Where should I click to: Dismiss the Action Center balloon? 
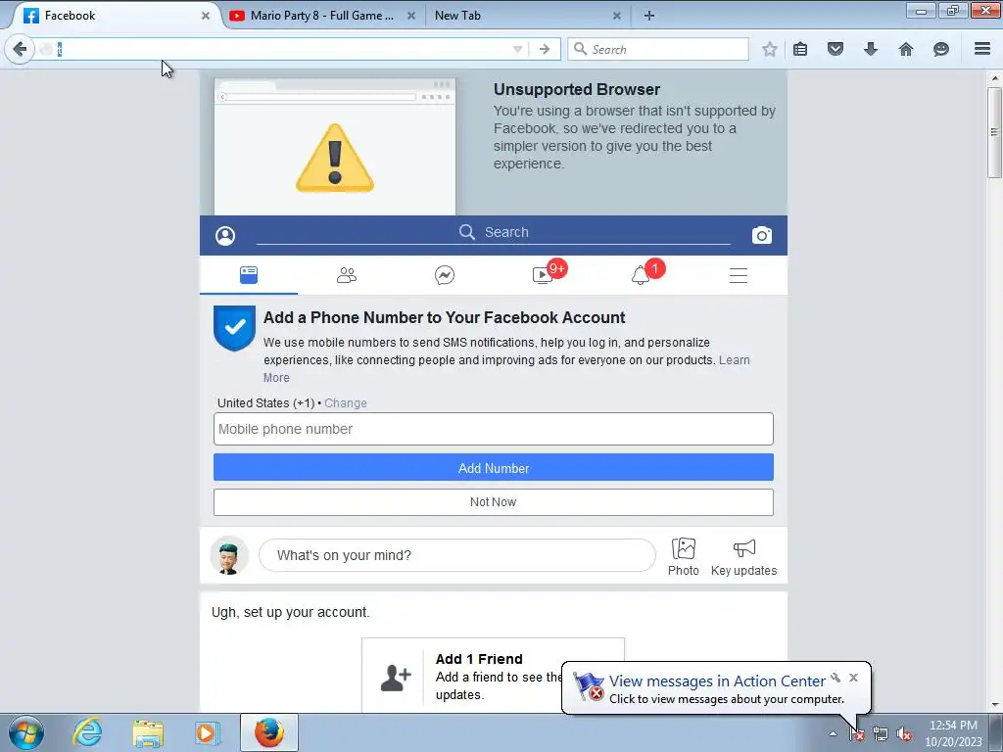[x=853, y=678]
